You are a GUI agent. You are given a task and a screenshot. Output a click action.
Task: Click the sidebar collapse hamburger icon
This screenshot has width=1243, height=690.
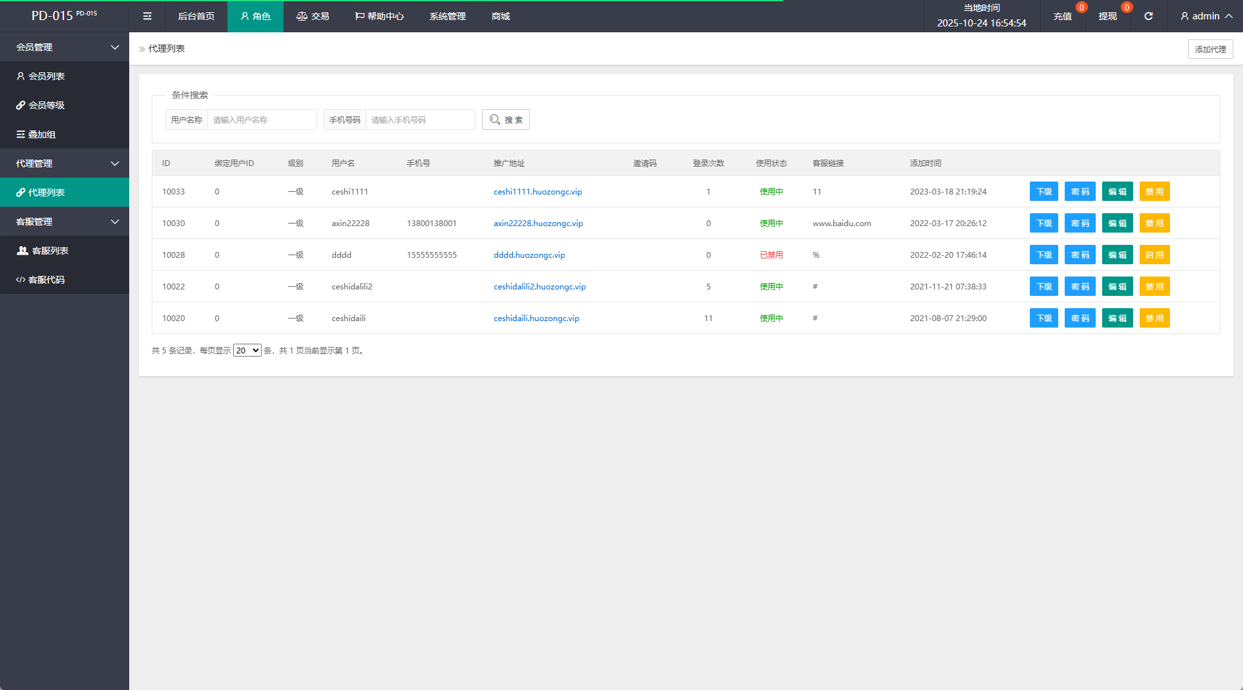pyautogui.click(x=147, y=16)
